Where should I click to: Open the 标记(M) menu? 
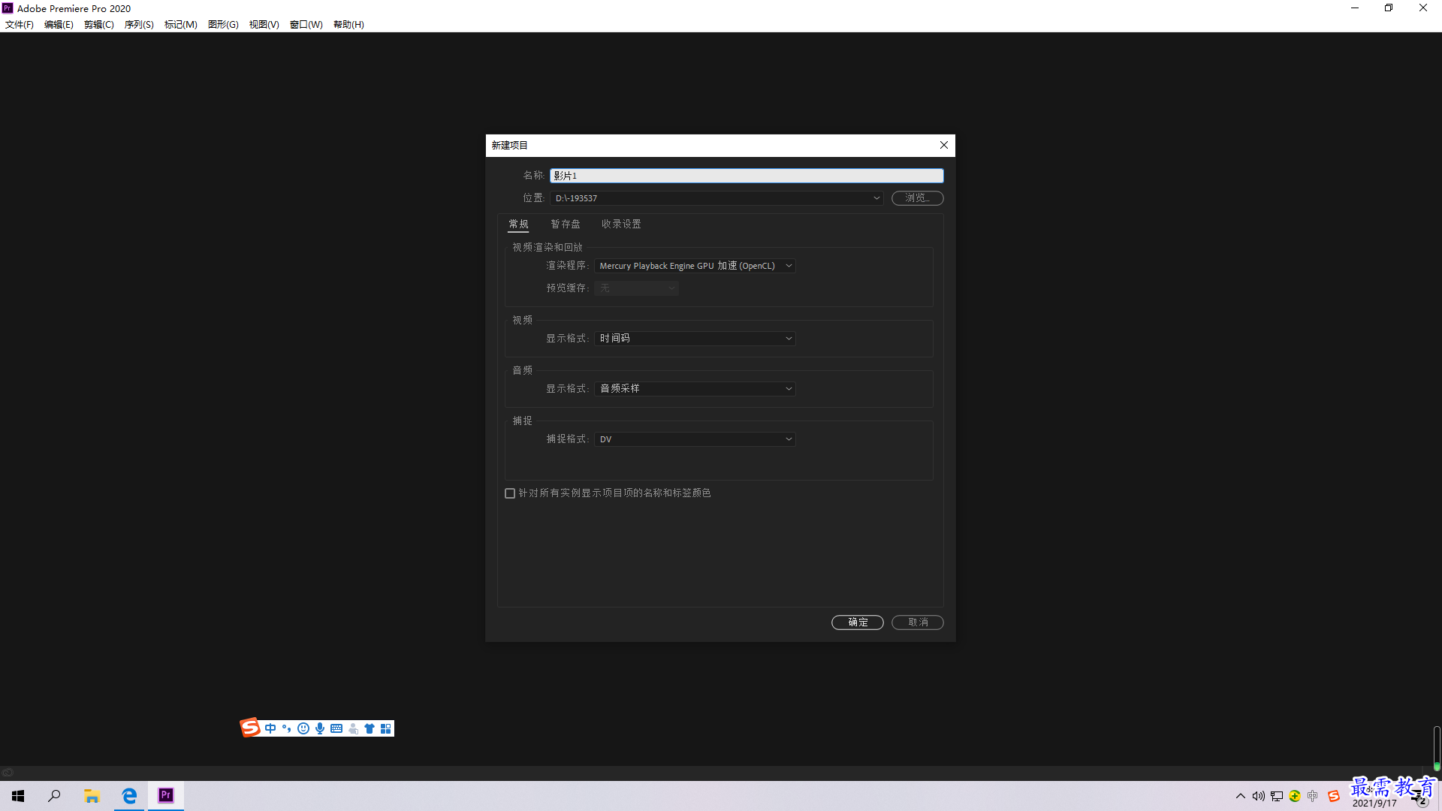(181, 25)
